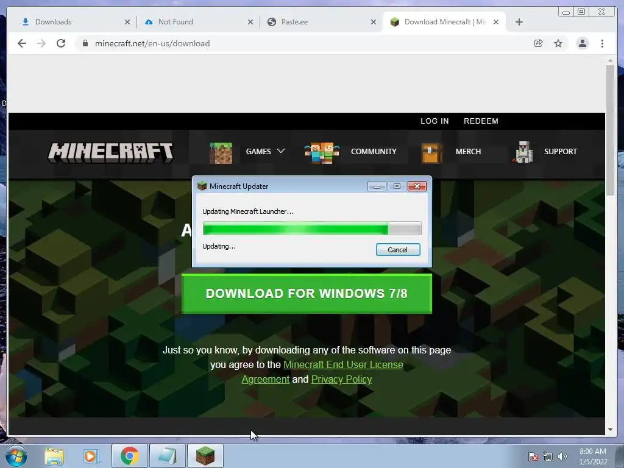The height and width of the screenshot is (468, 624).
Task: Open Action Center flag tray icon
Action: pyautogui.click(x=533, y=456)
